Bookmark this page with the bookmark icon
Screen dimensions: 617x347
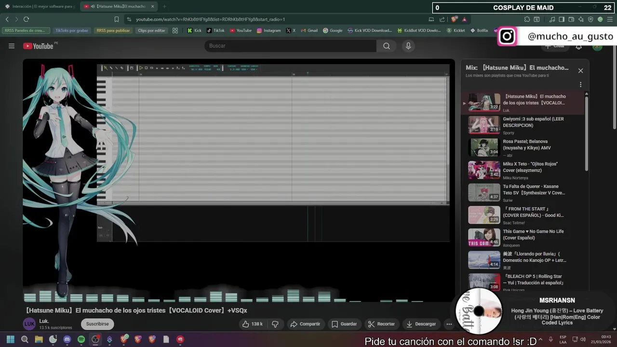point(117,19)
